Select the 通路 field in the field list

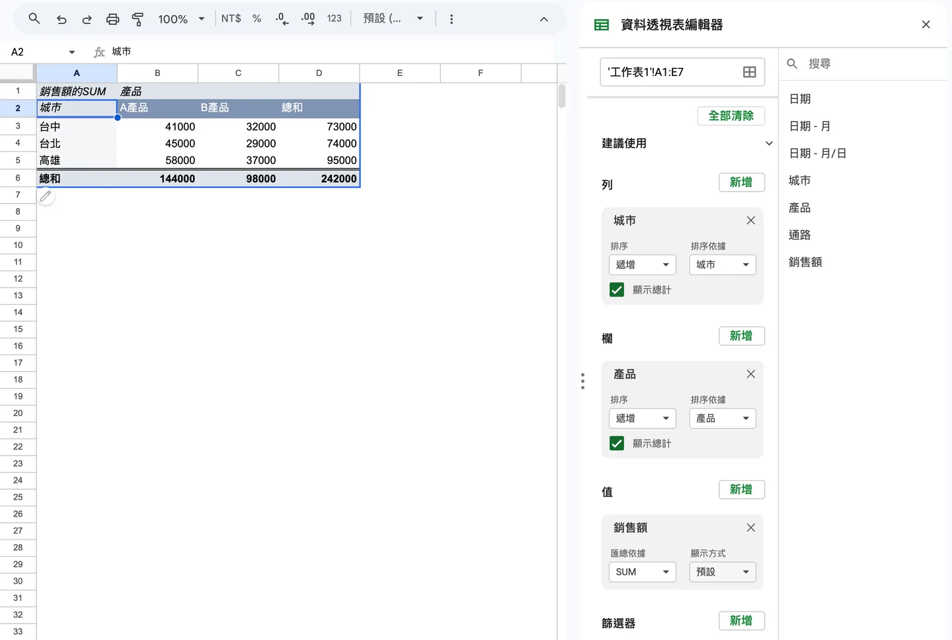pyautogui.click(x=800, y=235)
